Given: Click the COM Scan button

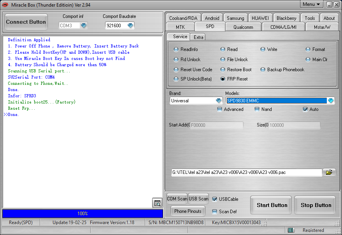Looking at the screenshot, I should [x=177, y=199].
